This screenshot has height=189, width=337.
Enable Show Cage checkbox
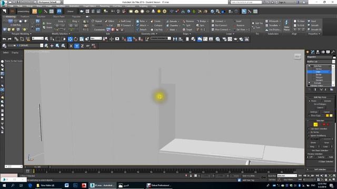click(x=309, y=115)
